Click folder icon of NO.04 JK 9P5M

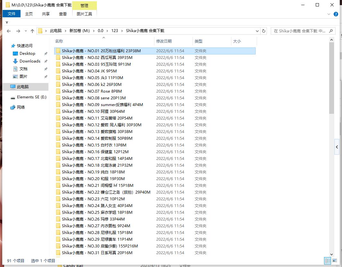pyautogui.click(x=58, y=71)
